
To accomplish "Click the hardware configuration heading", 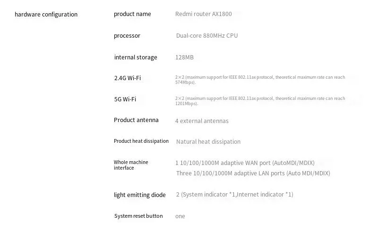I will tap(46, 15).
